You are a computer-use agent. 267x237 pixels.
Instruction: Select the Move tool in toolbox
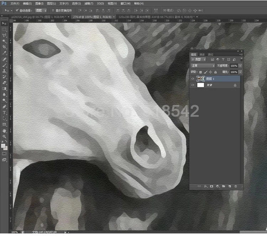[4, 23]
